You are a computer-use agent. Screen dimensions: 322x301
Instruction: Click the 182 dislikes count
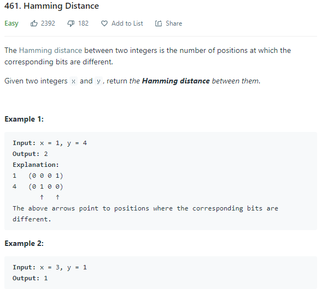pyautogui.click(x=83, y=23)
